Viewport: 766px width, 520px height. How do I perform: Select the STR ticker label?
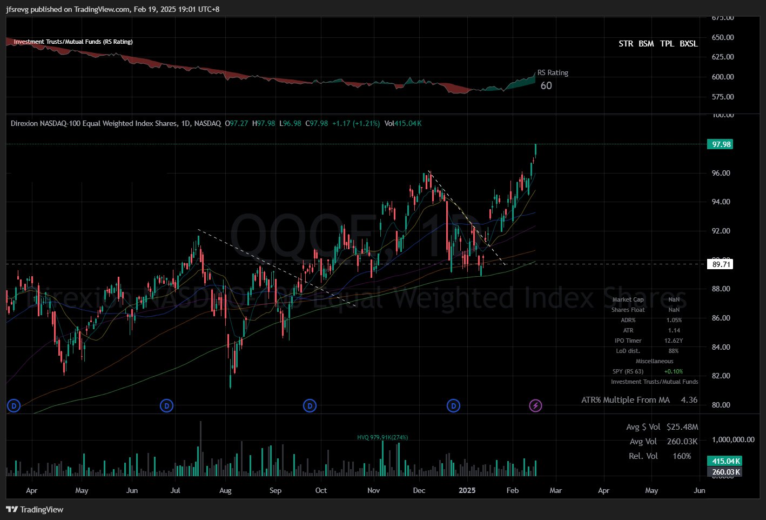626,44
